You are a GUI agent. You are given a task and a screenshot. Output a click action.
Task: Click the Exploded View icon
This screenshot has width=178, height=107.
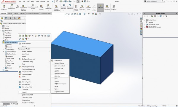point(88,7)
